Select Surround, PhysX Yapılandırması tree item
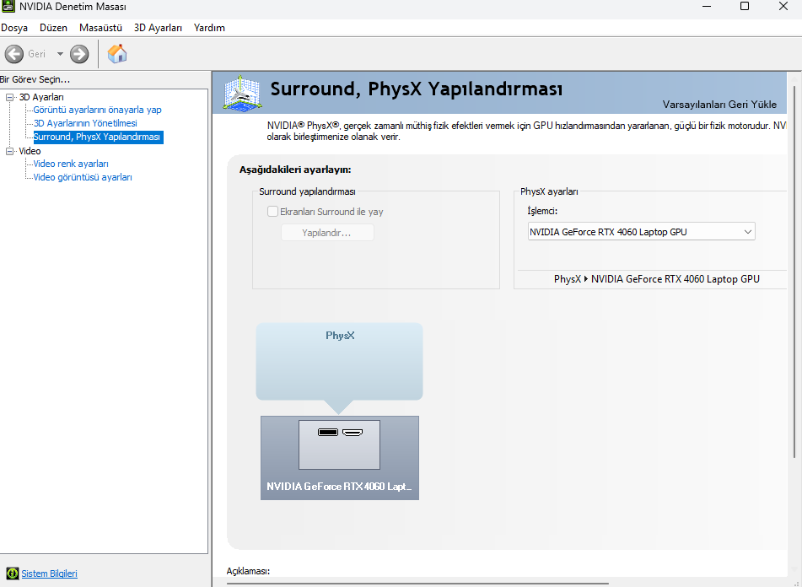This screenshot has width=802, height=587. 98,137
